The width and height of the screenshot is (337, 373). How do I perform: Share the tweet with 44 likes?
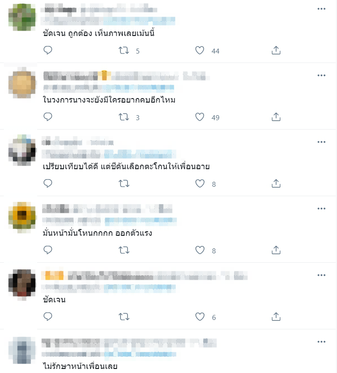tap(276, 50)
